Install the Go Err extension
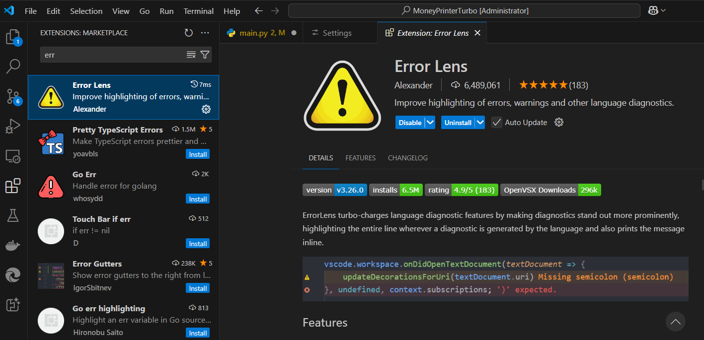This screenshot has height=340, width=704. pos(198,199)
